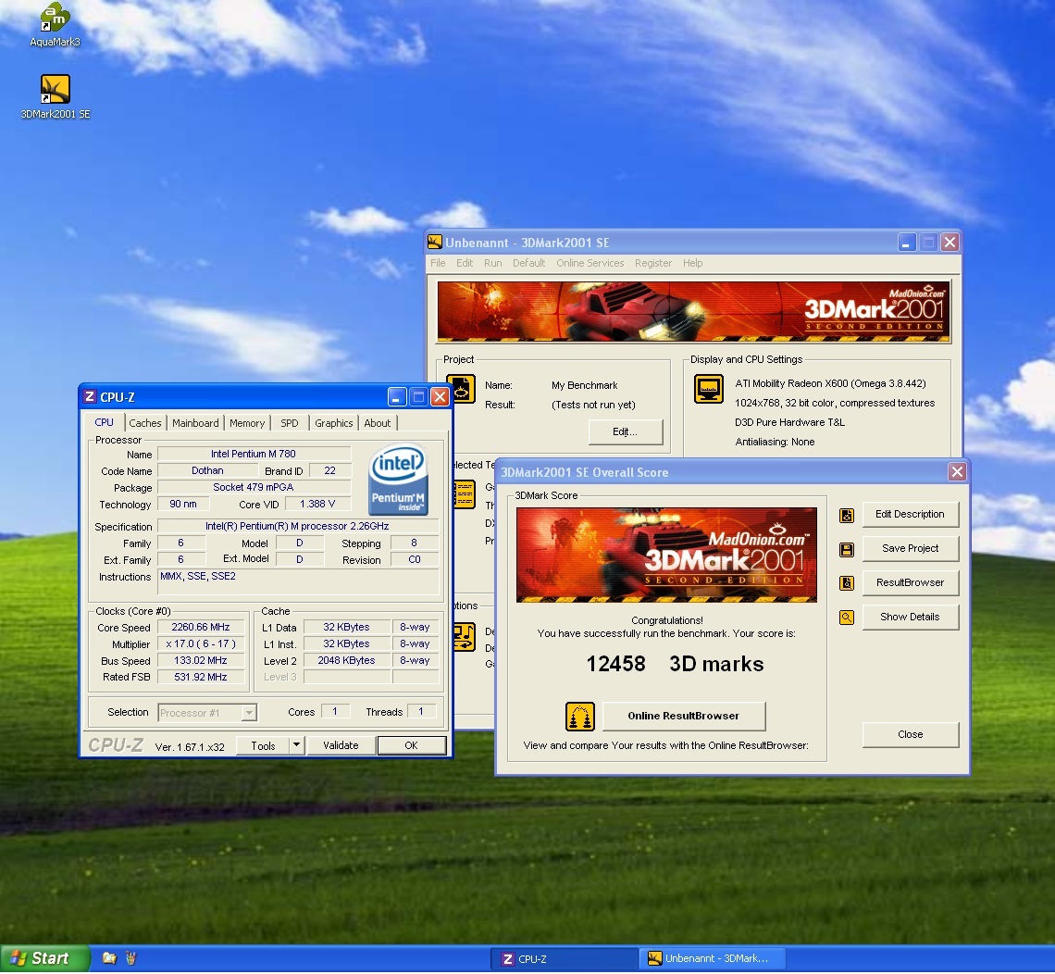Viewport: 1055px width, 974px height.
Task: Switch to CPU-Z taskbar button
Action: point(564,959)
